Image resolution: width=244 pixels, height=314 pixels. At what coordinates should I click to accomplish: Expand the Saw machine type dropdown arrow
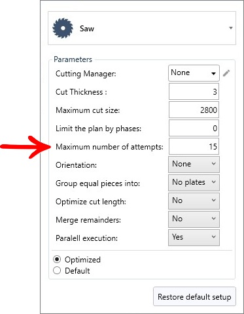[231, 28]
